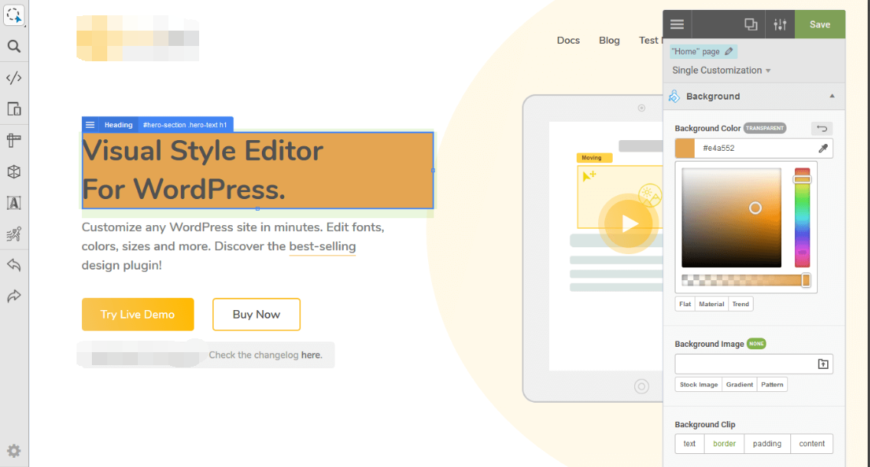Click the hex color value field
Screen dimensions: 870x467
756,148
